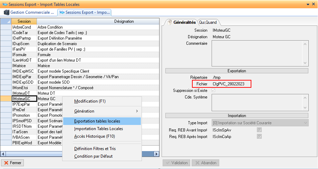Open Accès Historique (F10) menu item

coord(95,136)
